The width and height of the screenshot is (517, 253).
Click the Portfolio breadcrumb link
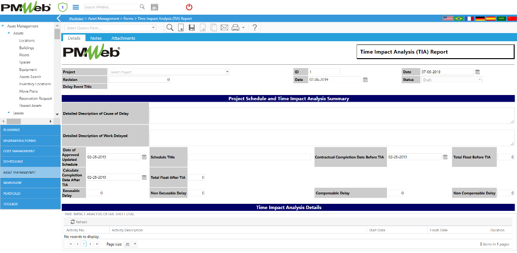[76, 19]
